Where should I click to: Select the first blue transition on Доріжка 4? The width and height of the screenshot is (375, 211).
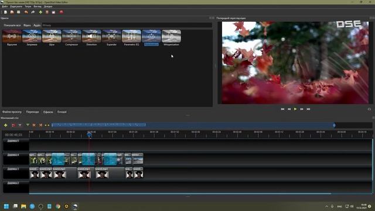coord(58,159)
